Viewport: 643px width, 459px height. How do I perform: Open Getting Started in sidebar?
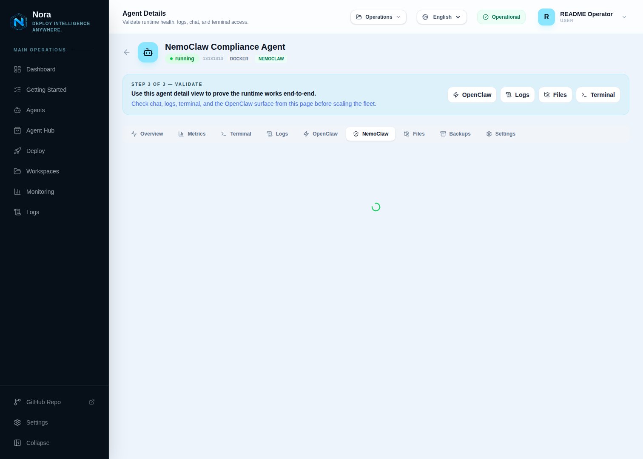pos(54,90)
